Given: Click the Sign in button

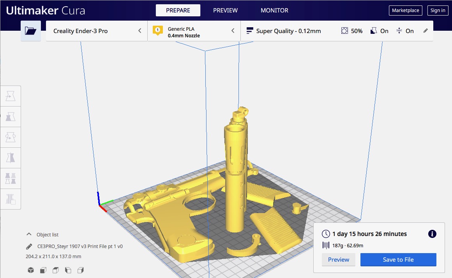Looking at the screenshot, I should click(438, 10).
